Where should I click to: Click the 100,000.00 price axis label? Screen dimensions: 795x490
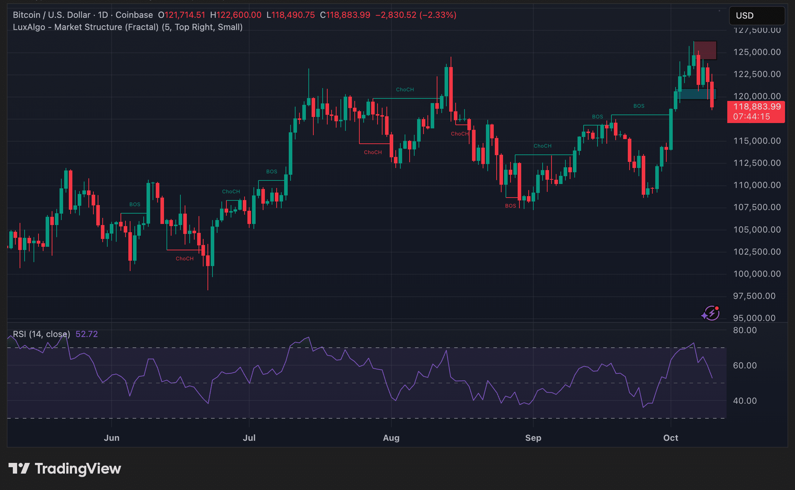pyautogui.click(x=757, y=274)
